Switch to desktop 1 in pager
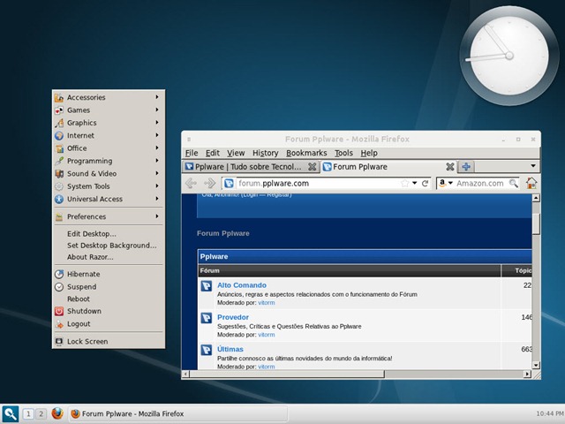 [x=28, y=413]
